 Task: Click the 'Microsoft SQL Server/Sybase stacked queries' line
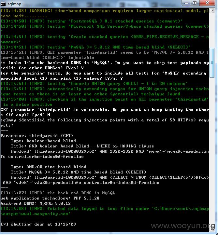(x=105, y=26)
